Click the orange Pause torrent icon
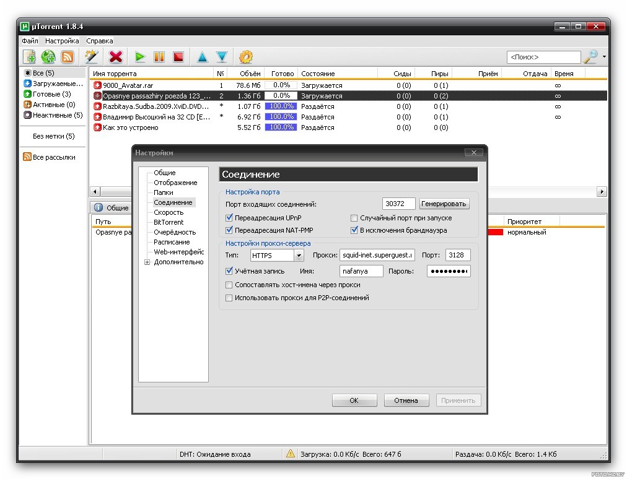627x479 pixels. [x=159, y=57]
